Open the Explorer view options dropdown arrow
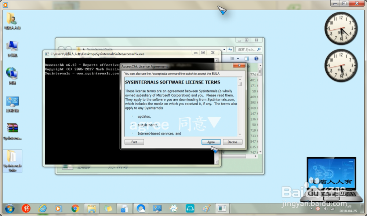This screenshot has width=367, height=216. (x=238, y=58)
